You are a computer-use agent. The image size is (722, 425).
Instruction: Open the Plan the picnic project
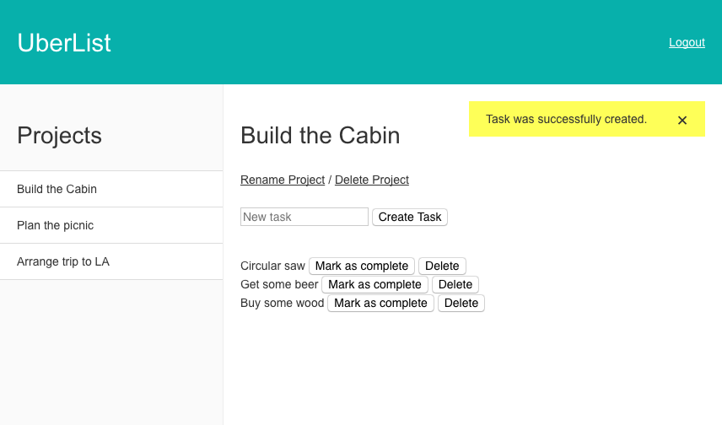pos(111,225)
